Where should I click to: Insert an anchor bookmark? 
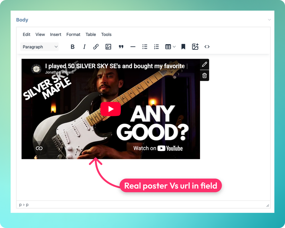tap(183, 47)
